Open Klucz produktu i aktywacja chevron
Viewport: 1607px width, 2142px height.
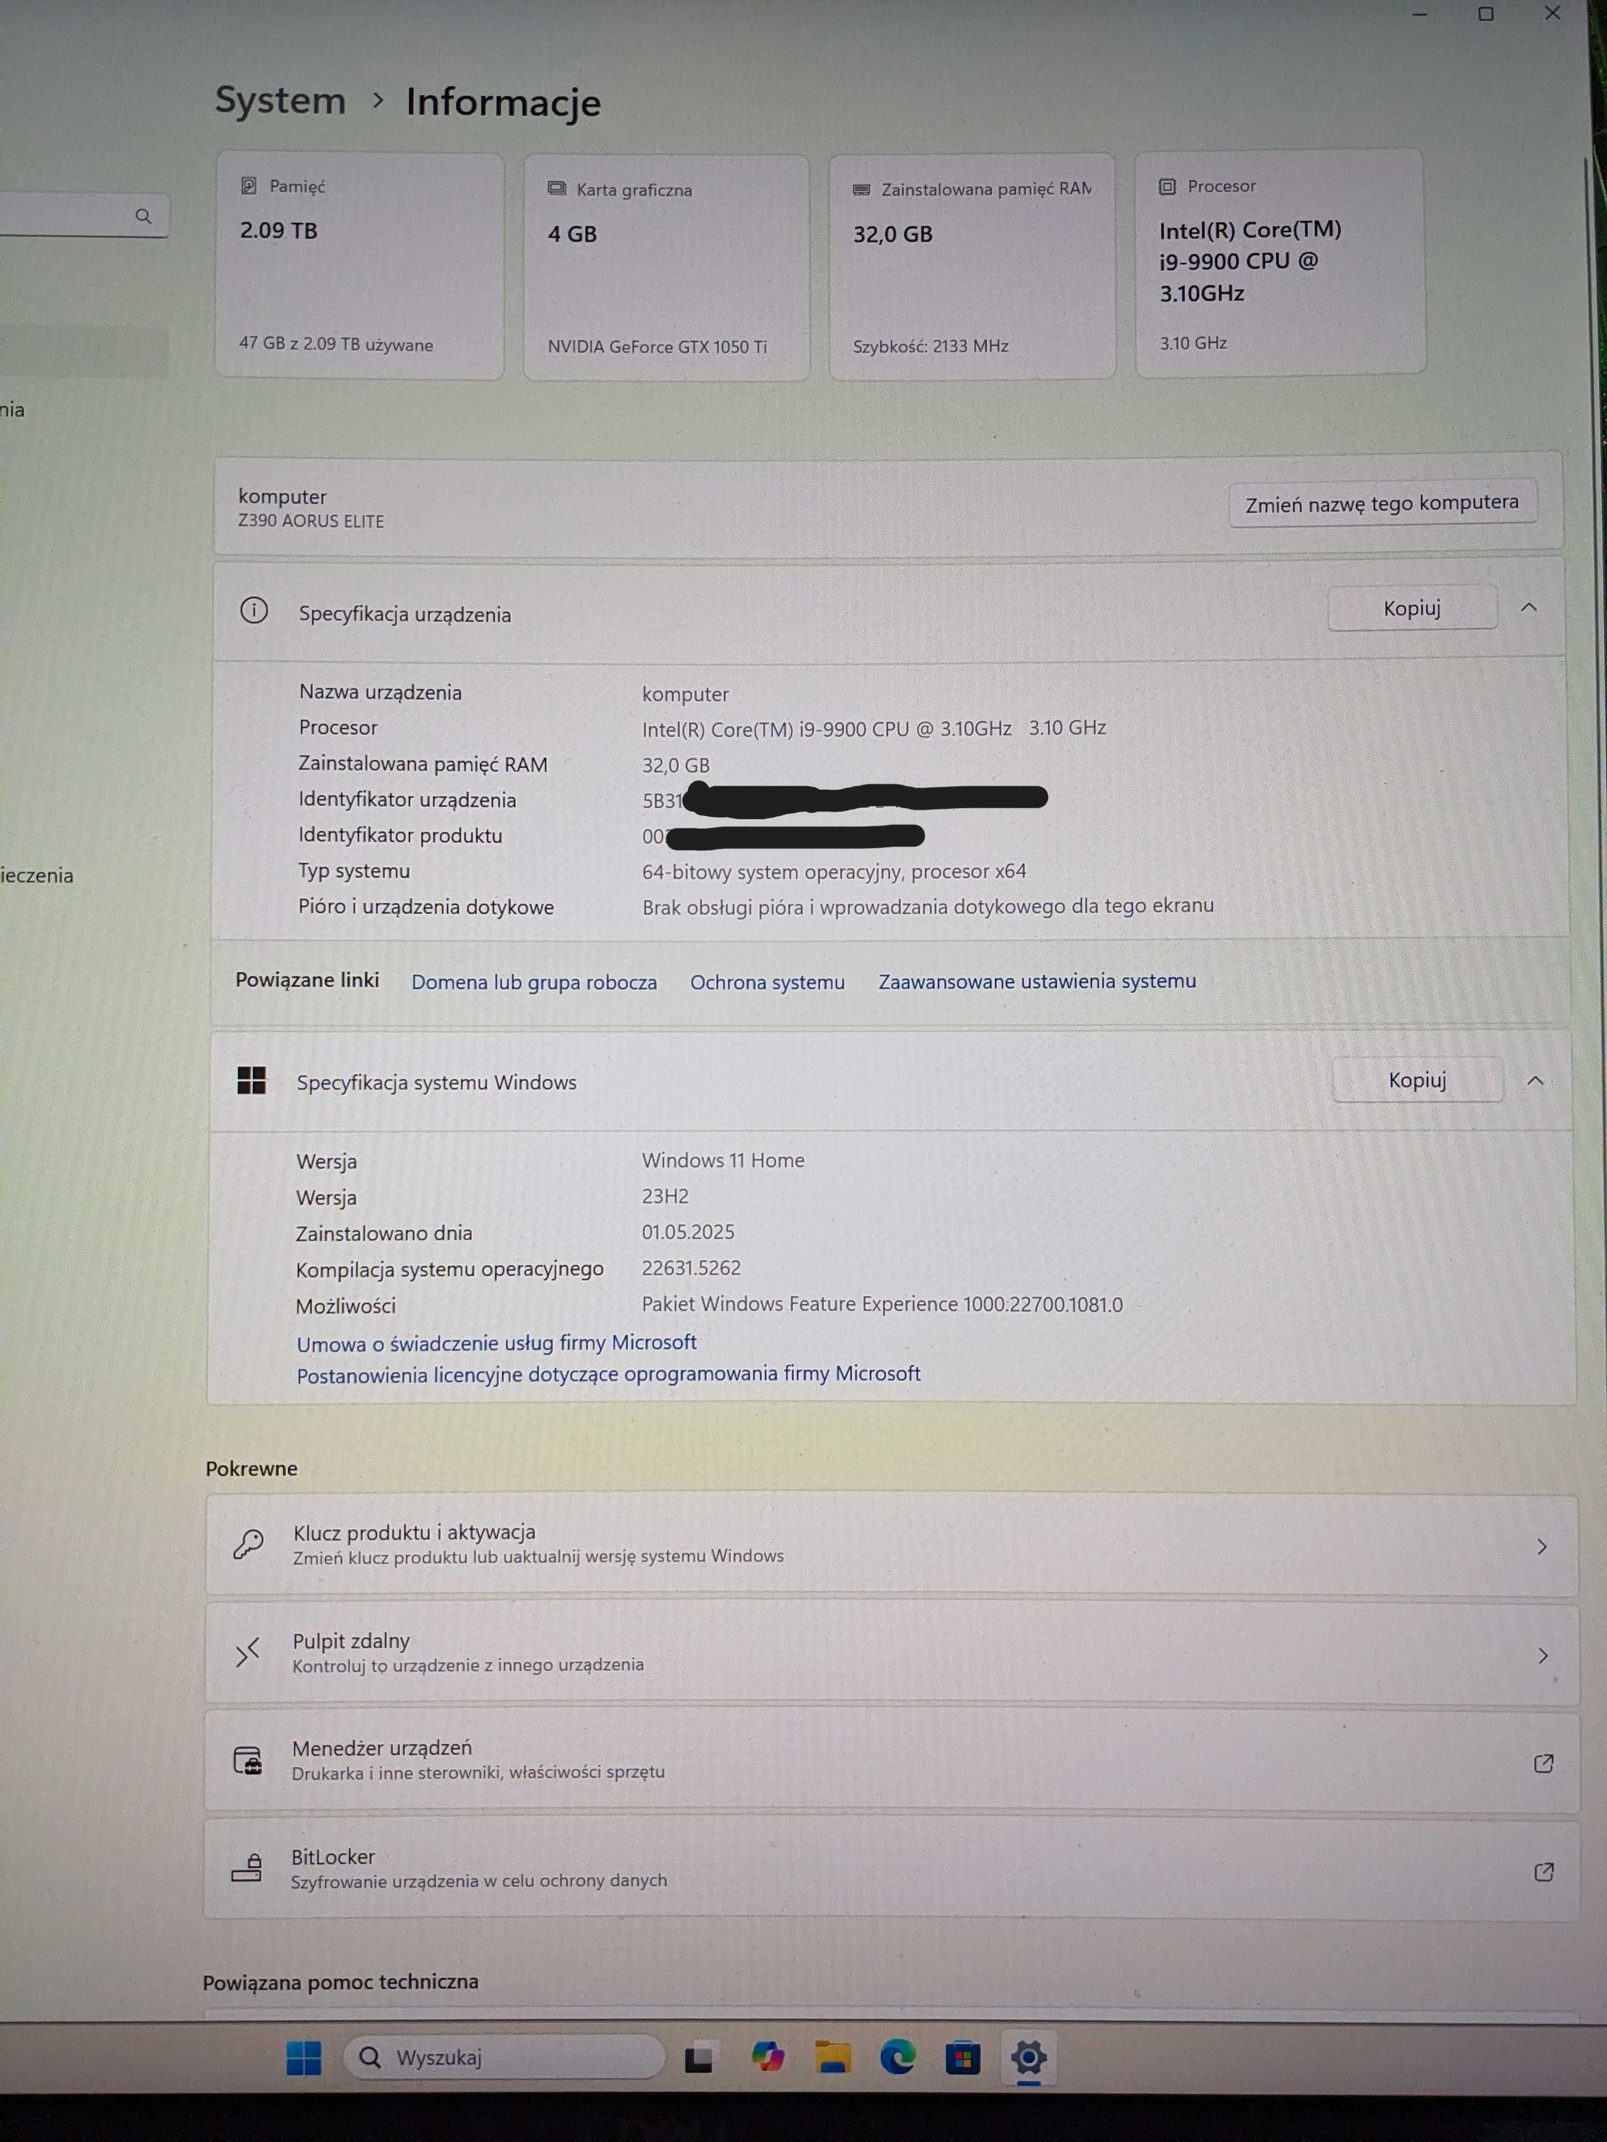pos(1542,1546)
